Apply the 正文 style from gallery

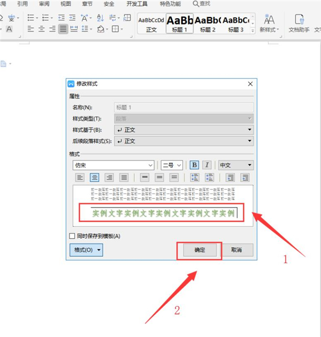click(151, 23)
